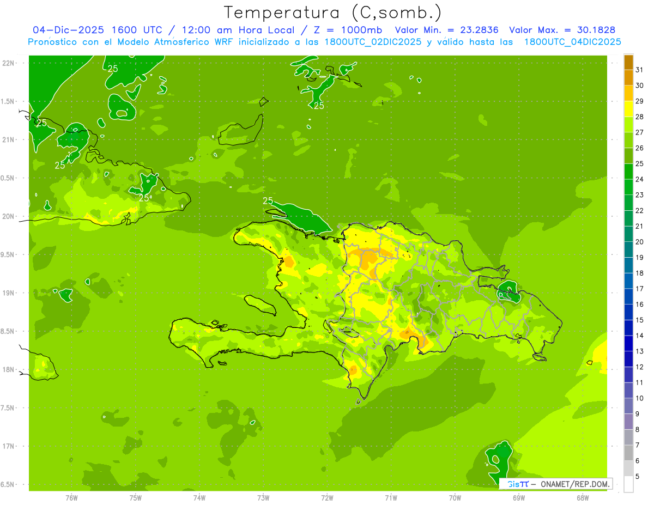The height and width of the screenshot is (505, 654).
Task: Click the green legend swatch between 24 and 25
Action: 628,171
